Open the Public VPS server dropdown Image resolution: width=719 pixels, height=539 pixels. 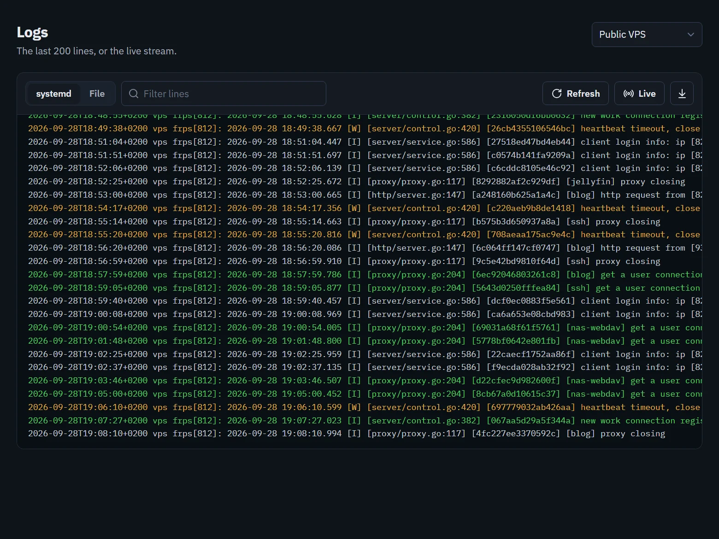[647, 35]
